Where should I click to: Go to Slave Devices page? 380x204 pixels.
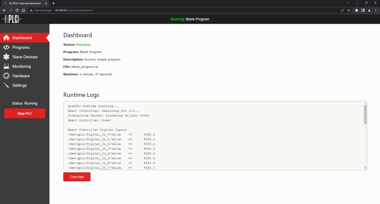24,57
